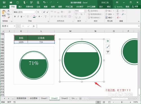
Task: Add a new sheet with the plus icon
Action: coord(80,98)
